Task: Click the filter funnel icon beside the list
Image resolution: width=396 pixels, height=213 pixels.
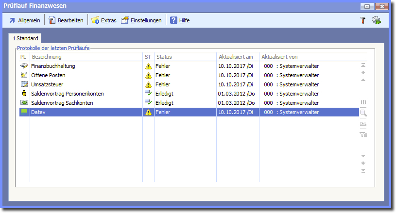Action: 363,134
